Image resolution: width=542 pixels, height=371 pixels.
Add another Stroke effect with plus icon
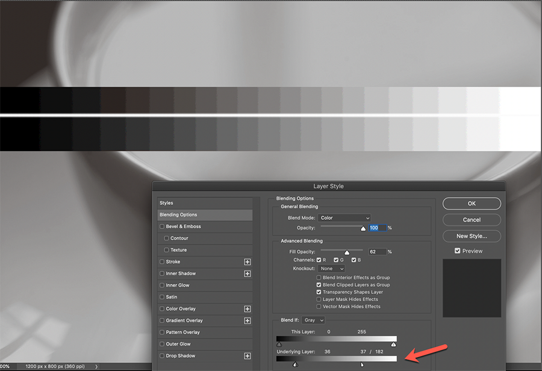[x=247, y=262]
